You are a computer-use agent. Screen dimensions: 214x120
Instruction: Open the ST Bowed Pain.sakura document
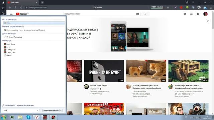point(13,37)
